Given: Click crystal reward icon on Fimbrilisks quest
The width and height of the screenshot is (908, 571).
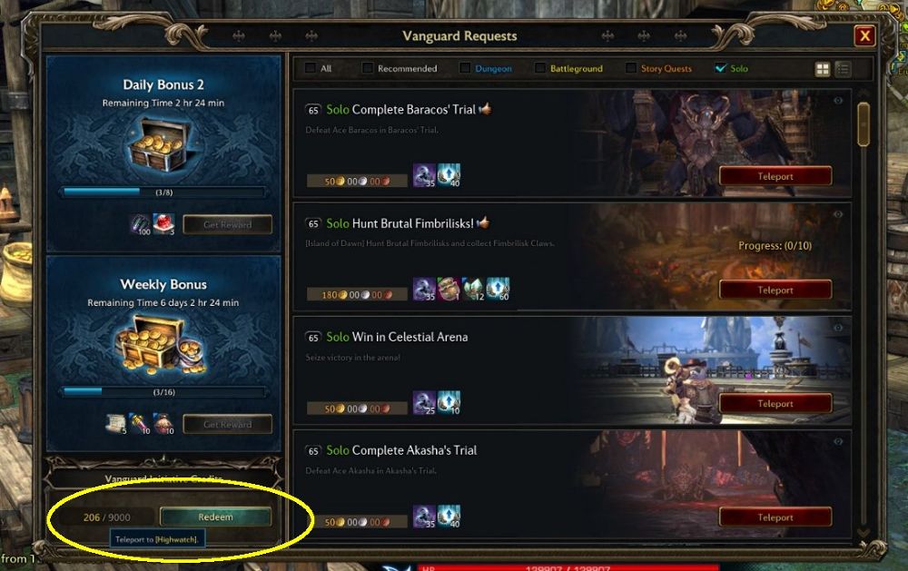Looking at the screenshot, I should tap(472, 289).
